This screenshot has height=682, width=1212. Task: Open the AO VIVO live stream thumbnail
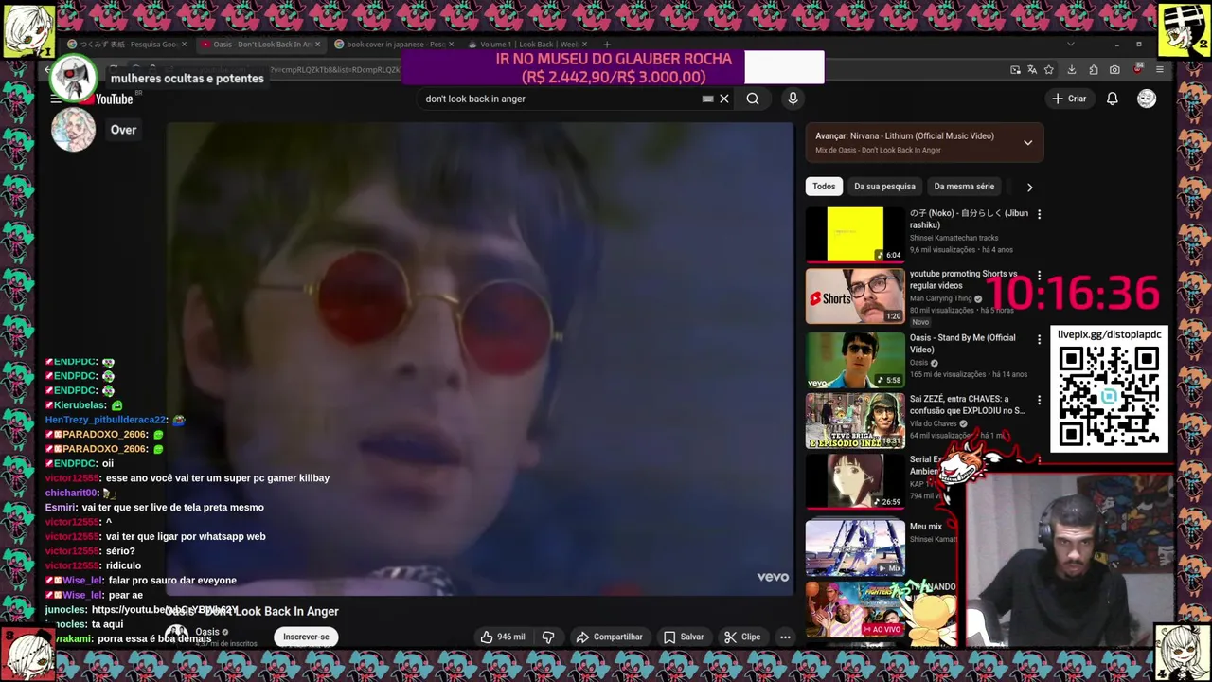point(855,608)
